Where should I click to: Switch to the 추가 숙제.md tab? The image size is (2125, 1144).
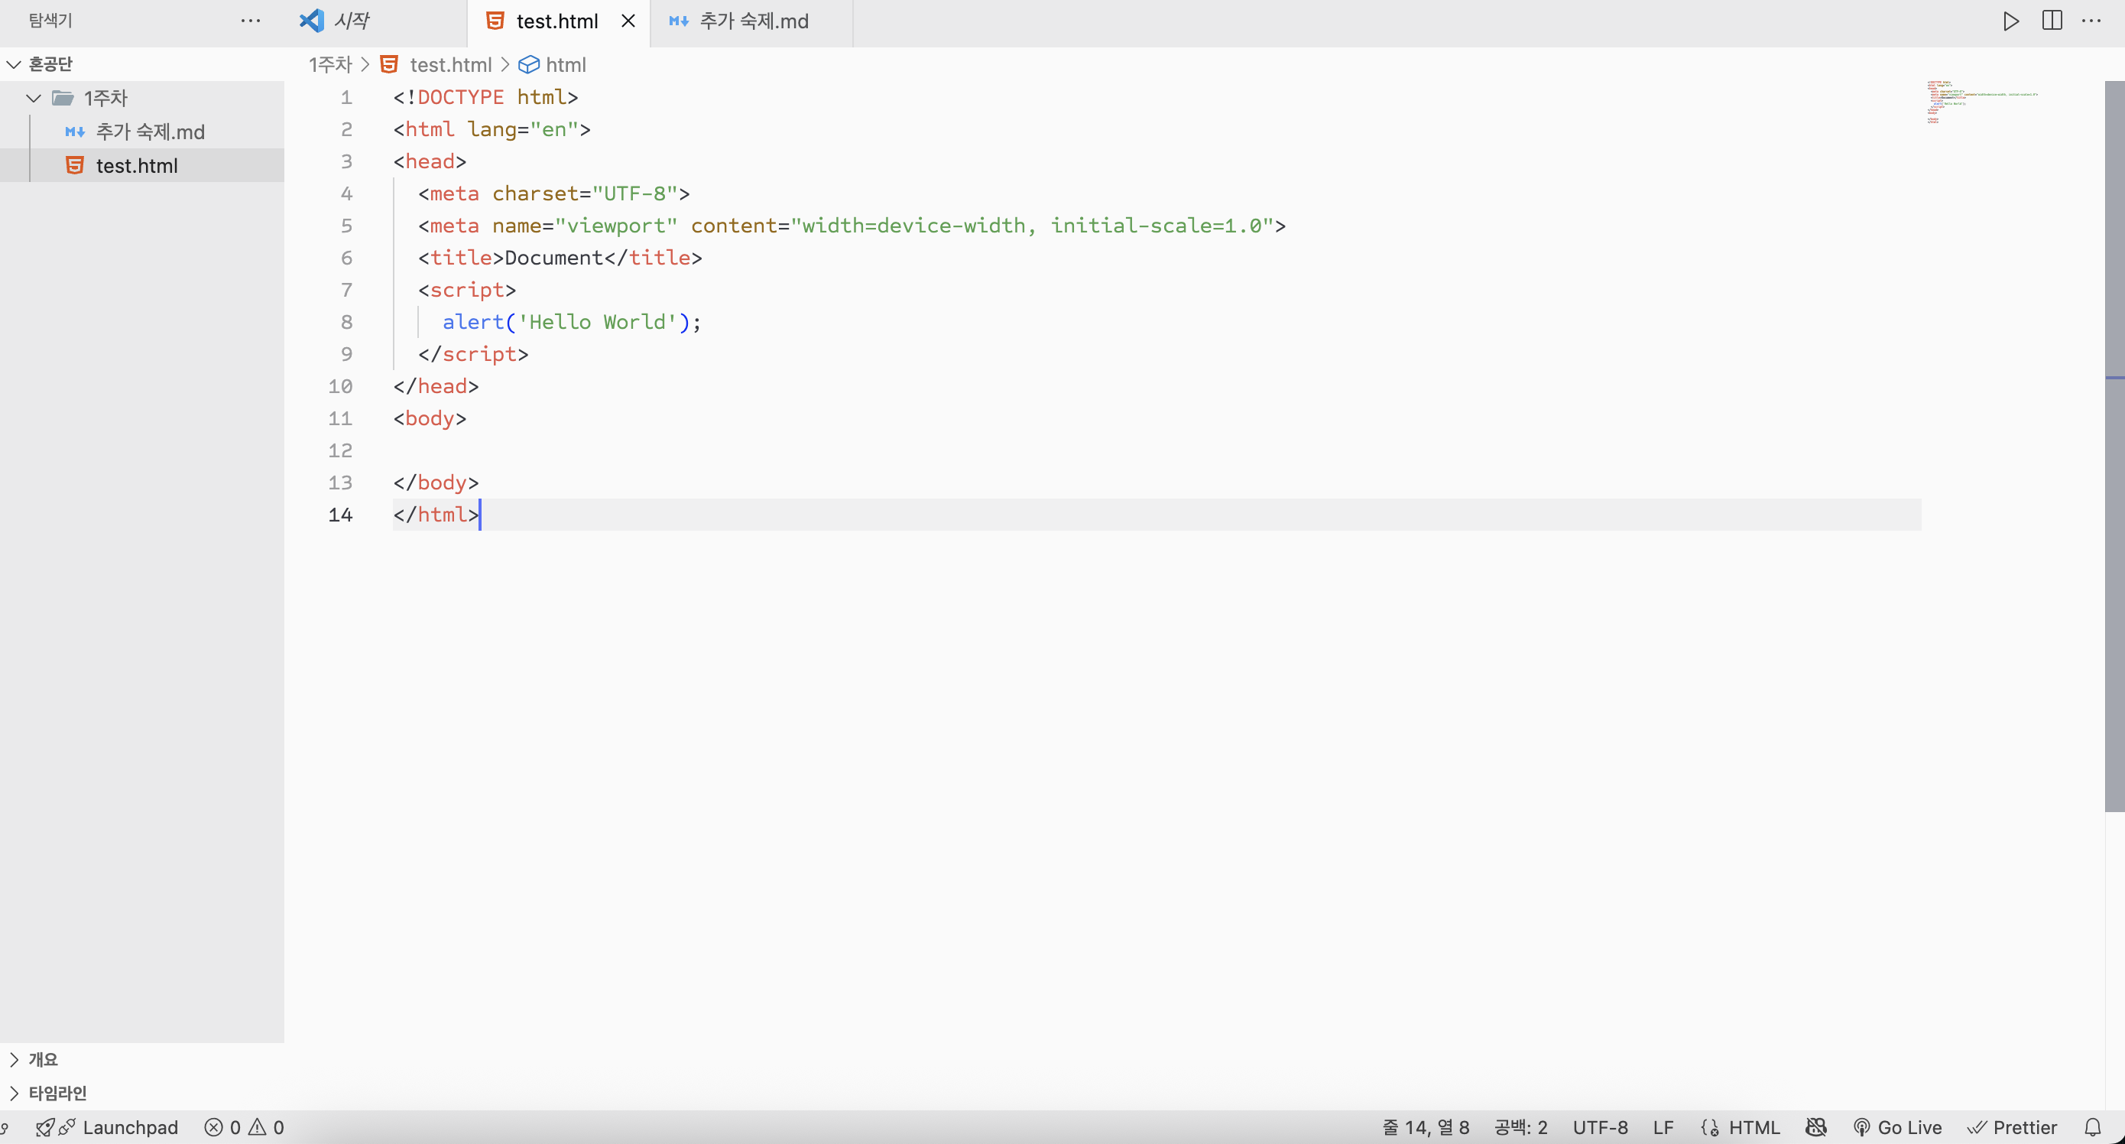point(752,21)
